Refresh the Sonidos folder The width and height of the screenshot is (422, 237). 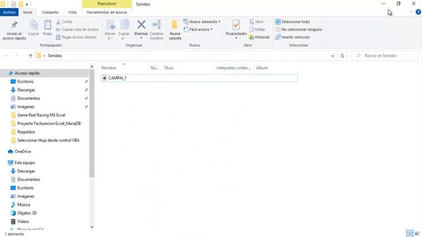click(342, 56)
